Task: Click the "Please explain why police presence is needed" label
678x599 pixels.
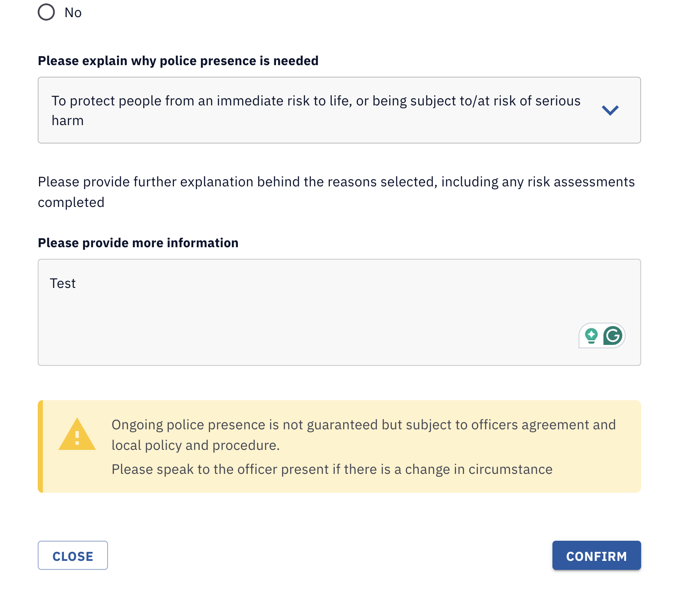Action: click(x=178, y=61)
